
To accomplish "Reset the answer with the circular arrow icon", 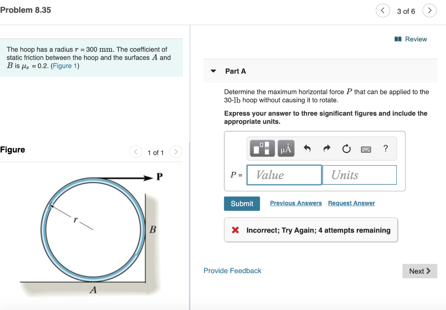I will click(346, 148).
